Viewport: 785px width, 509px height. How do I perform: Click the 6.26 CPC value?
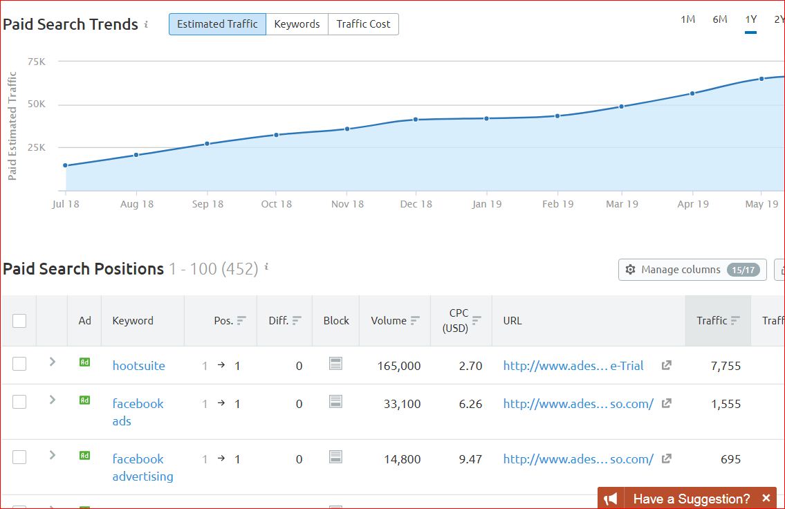470,404
